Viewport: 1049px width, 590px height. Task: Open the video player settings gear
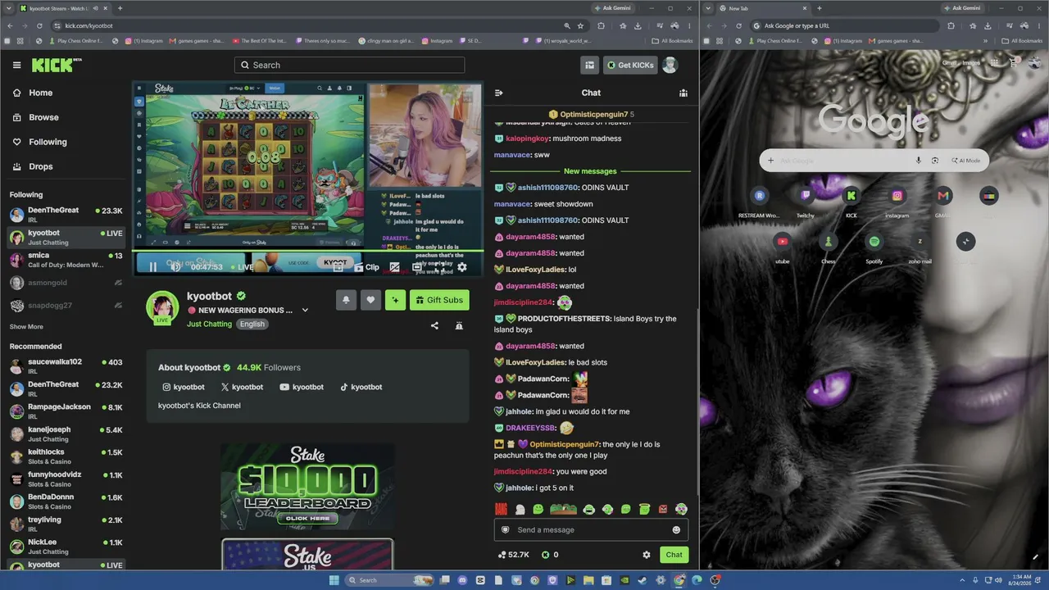(462, 267)
